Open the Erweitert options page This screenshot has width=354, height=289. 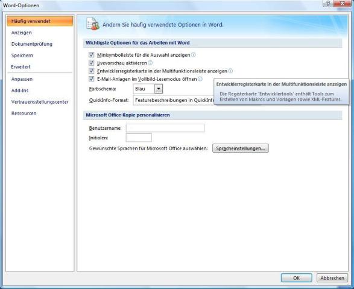[21, 67]
